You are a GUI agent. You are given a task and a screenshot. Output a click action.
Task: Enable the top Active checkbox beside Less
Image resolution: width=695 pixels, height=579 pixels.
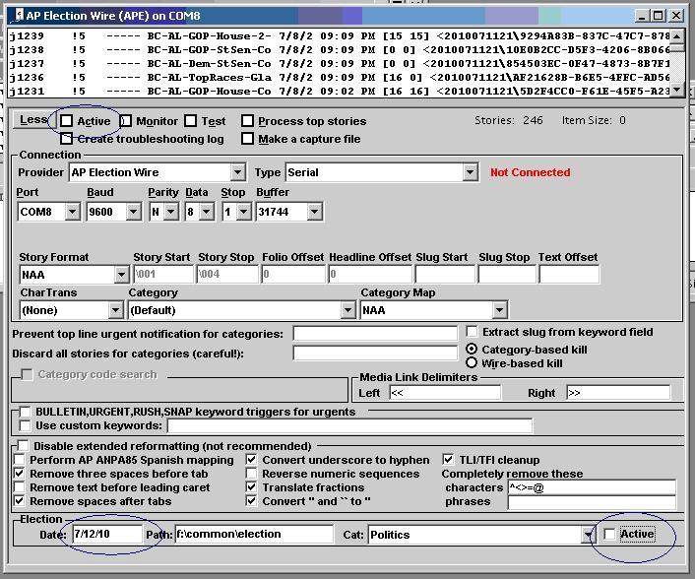coord(67,121)
